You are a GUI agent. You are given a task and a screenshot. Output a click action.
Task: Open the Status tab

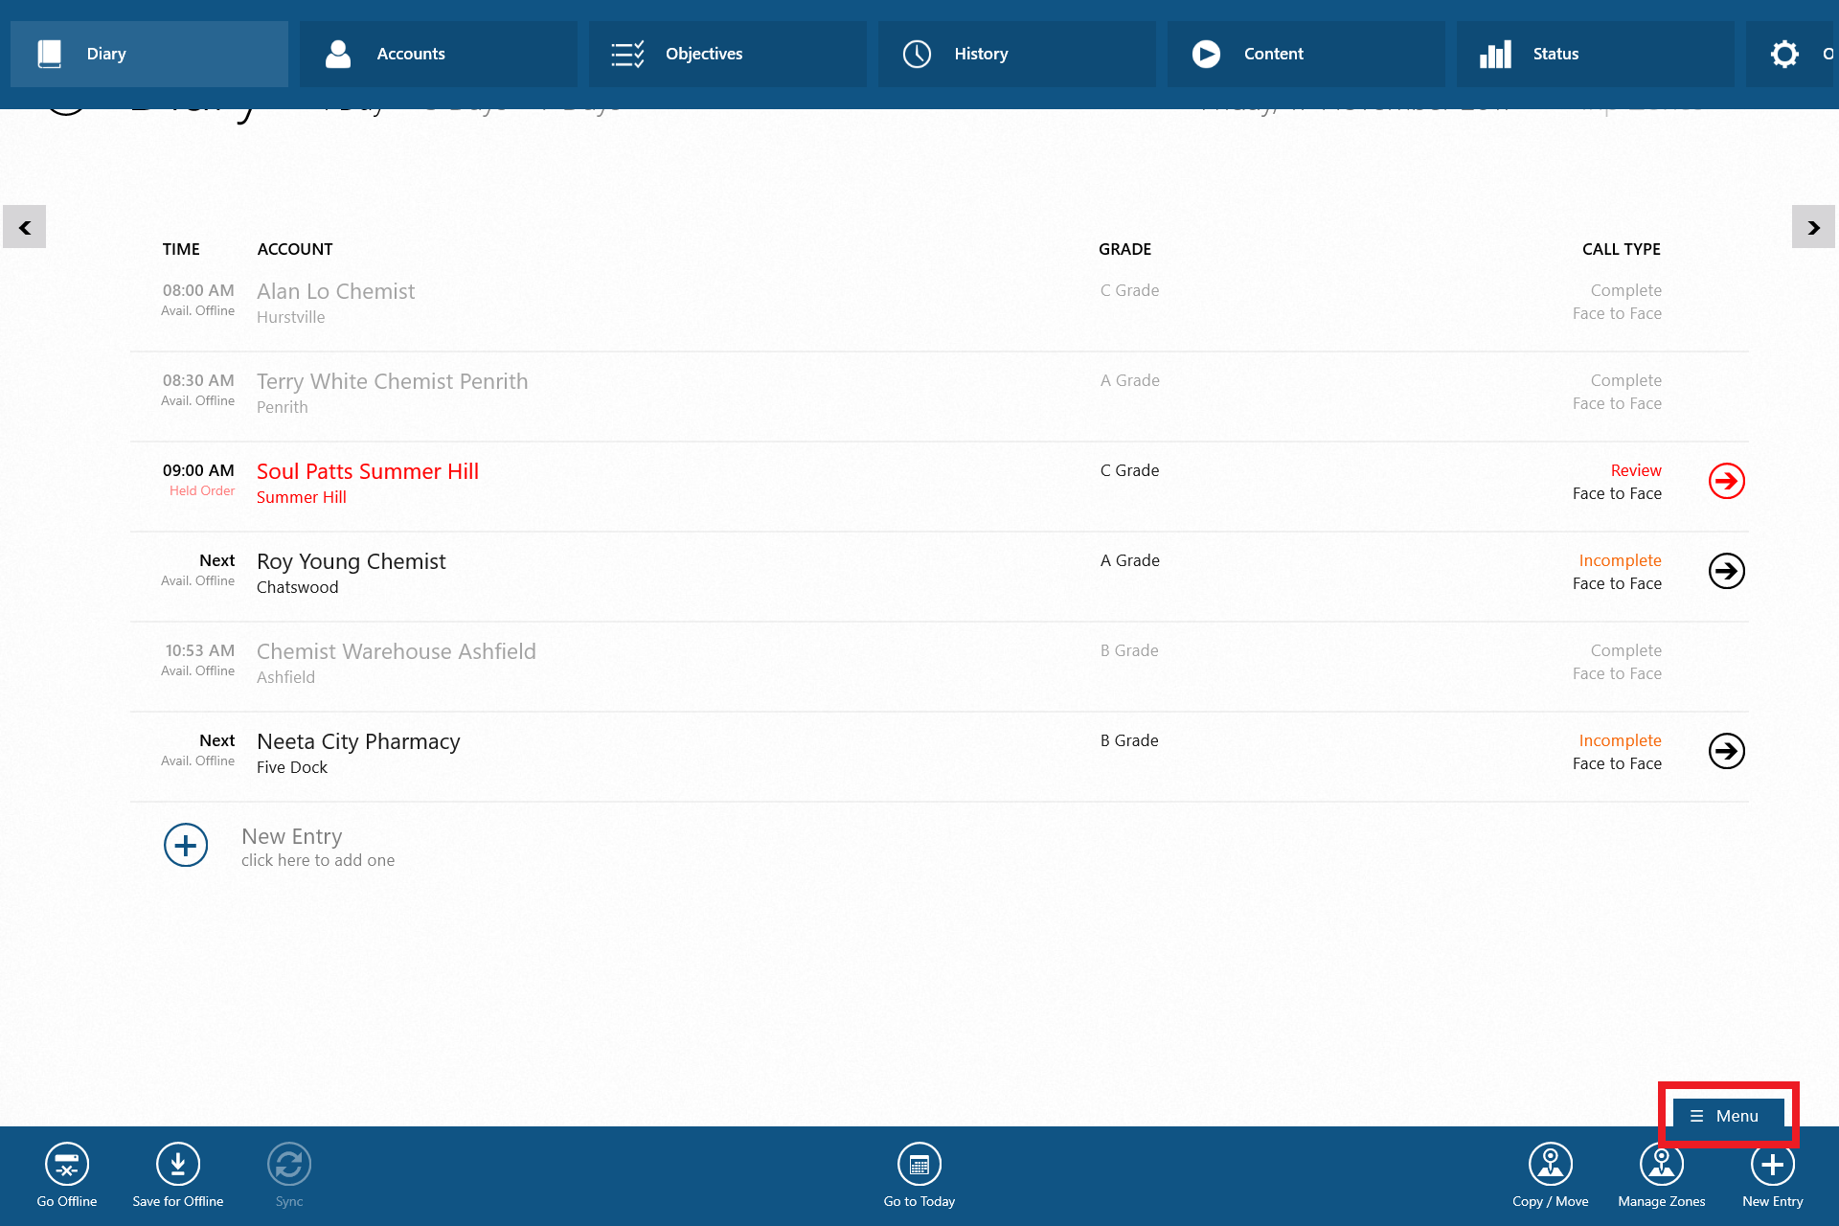pyautogui.click(x=1595, y=54)
